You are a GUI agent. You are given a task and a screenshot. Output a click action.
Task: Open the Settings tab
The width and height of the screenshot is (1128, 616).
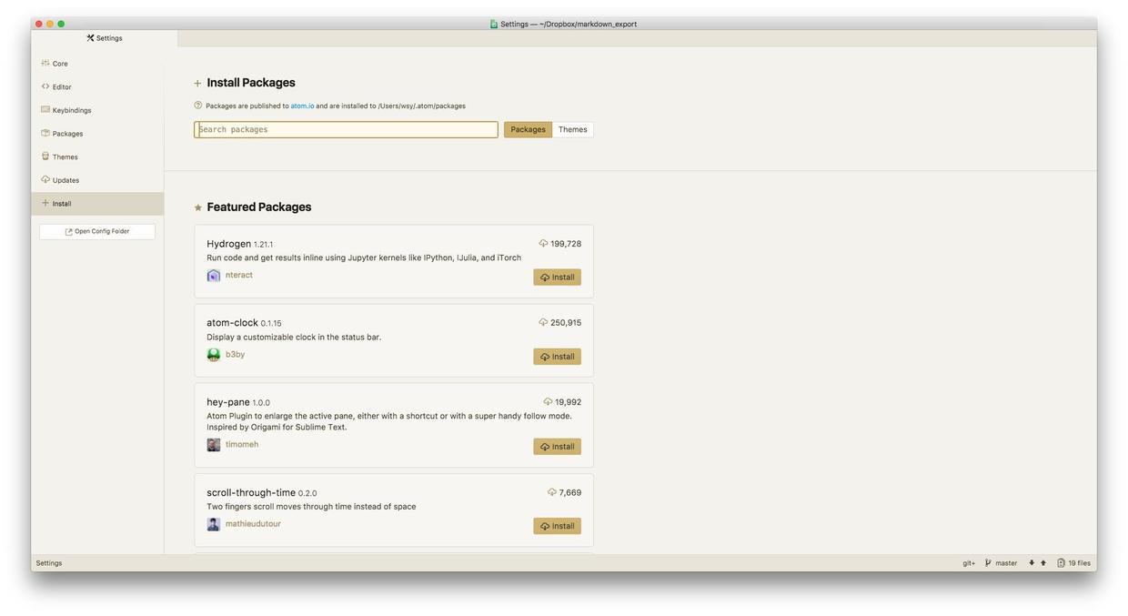pyautogui.click(x=105, y=38)
